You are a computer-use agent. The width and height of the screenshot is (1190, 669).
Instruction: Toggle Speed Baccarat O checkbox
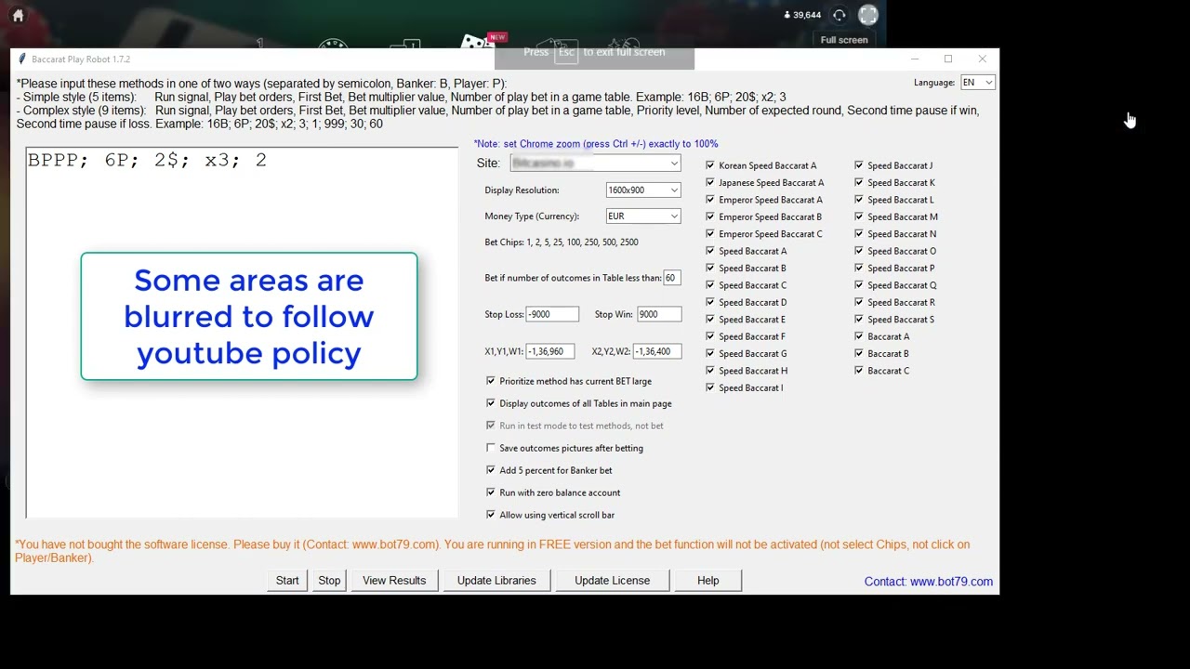tap(859, 251)
